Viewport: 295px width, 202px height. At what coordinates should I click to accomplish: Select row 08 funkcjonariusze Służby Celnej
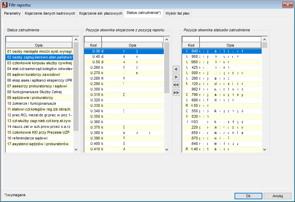click(x=39, y=92)
